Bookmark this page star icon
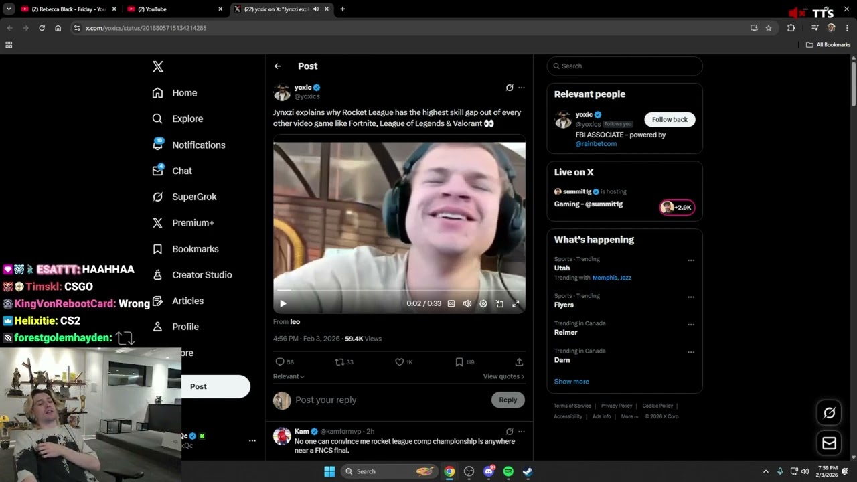Screen dimensions: 857x482 [x=769, y=28]
